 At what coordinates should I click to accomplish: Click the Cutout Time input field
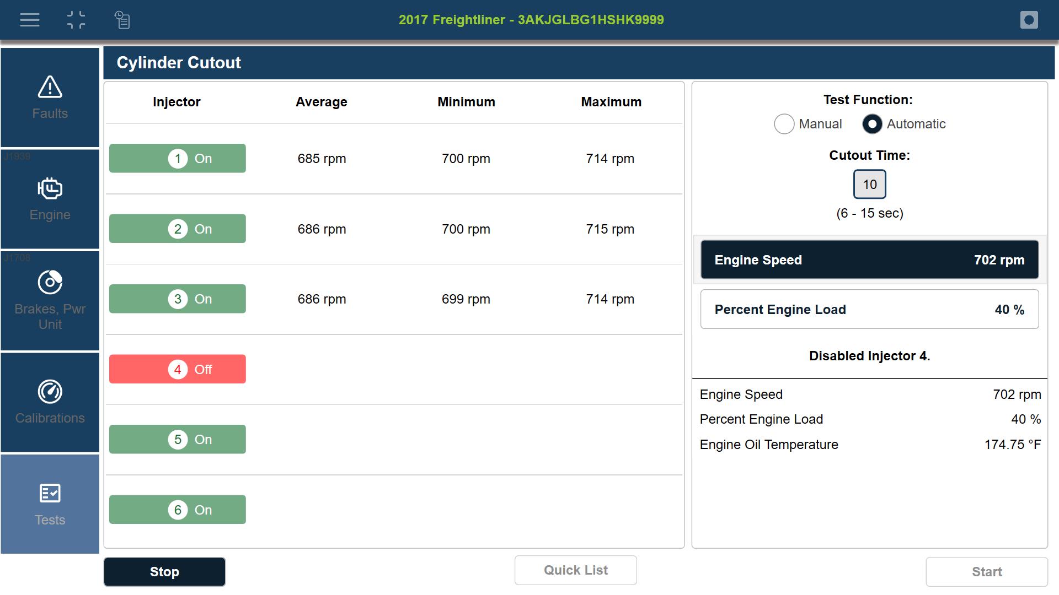pos(869,185)
